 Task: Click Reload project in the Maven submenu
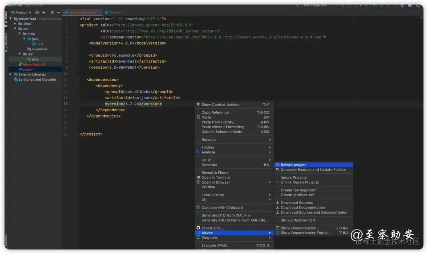(313, 165)
